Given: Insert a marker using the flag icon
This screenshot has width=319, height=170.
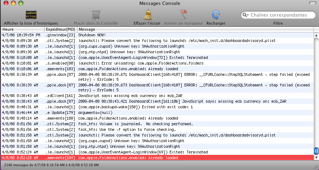Looking at the screenshot, I should pos(183,15).
